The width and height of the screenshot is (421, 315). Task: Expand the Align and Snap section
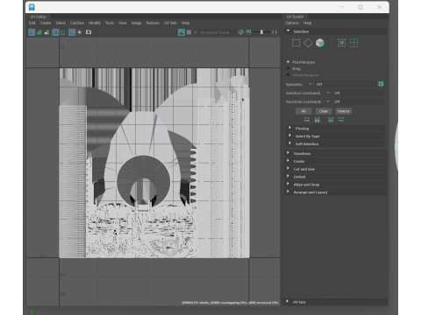tap(336, 185)
